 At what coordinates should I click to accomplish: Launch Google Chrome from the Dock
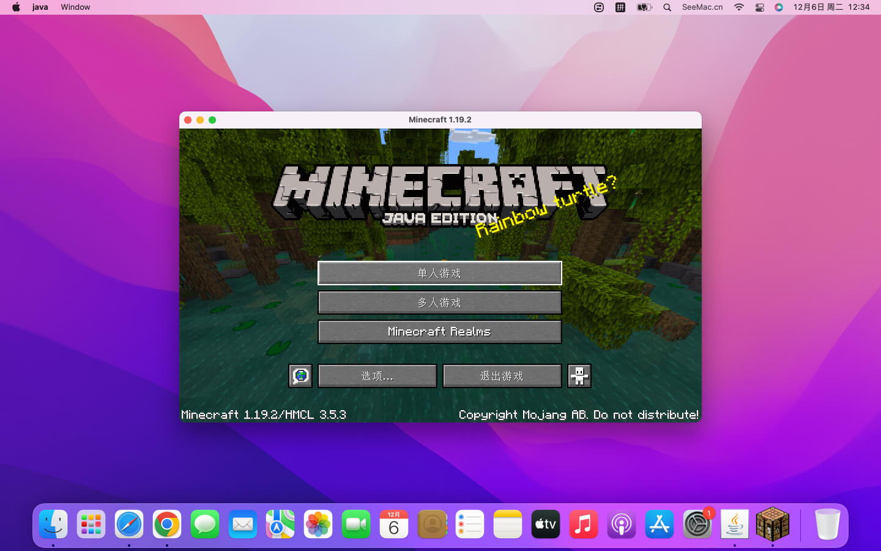(167, 525)
